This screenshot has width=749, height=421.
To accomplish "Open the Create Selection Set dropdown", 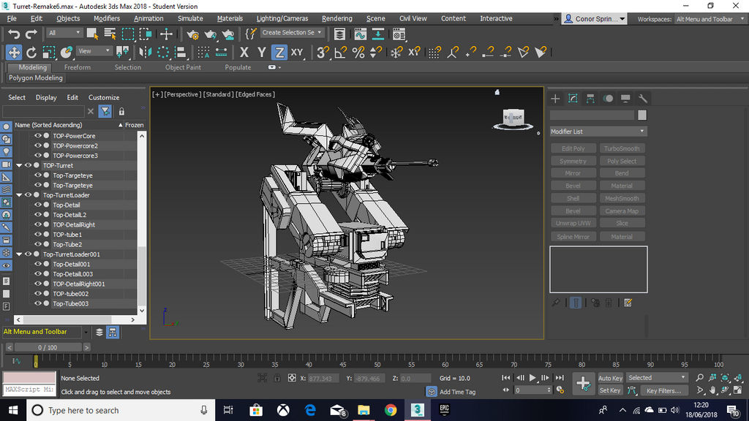I will tap(317, 32).
